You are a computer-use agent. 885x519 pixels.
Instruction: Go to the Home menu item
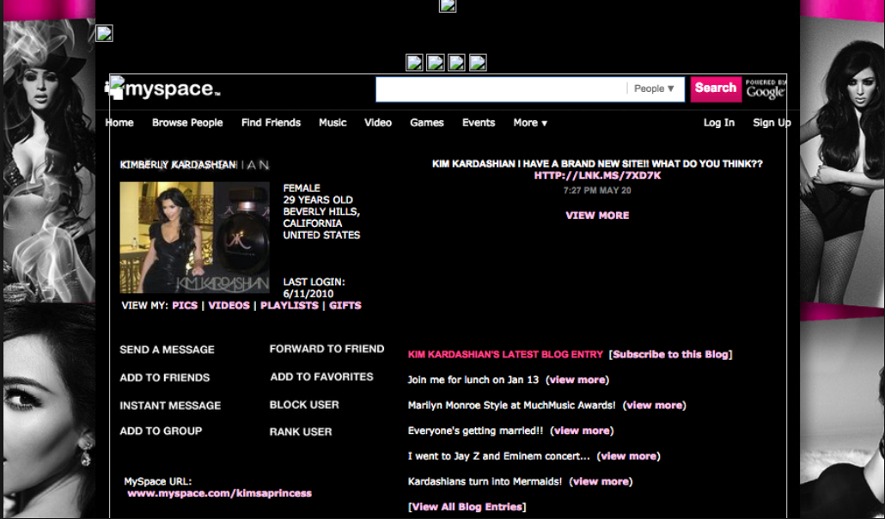[x=119, y=123]
